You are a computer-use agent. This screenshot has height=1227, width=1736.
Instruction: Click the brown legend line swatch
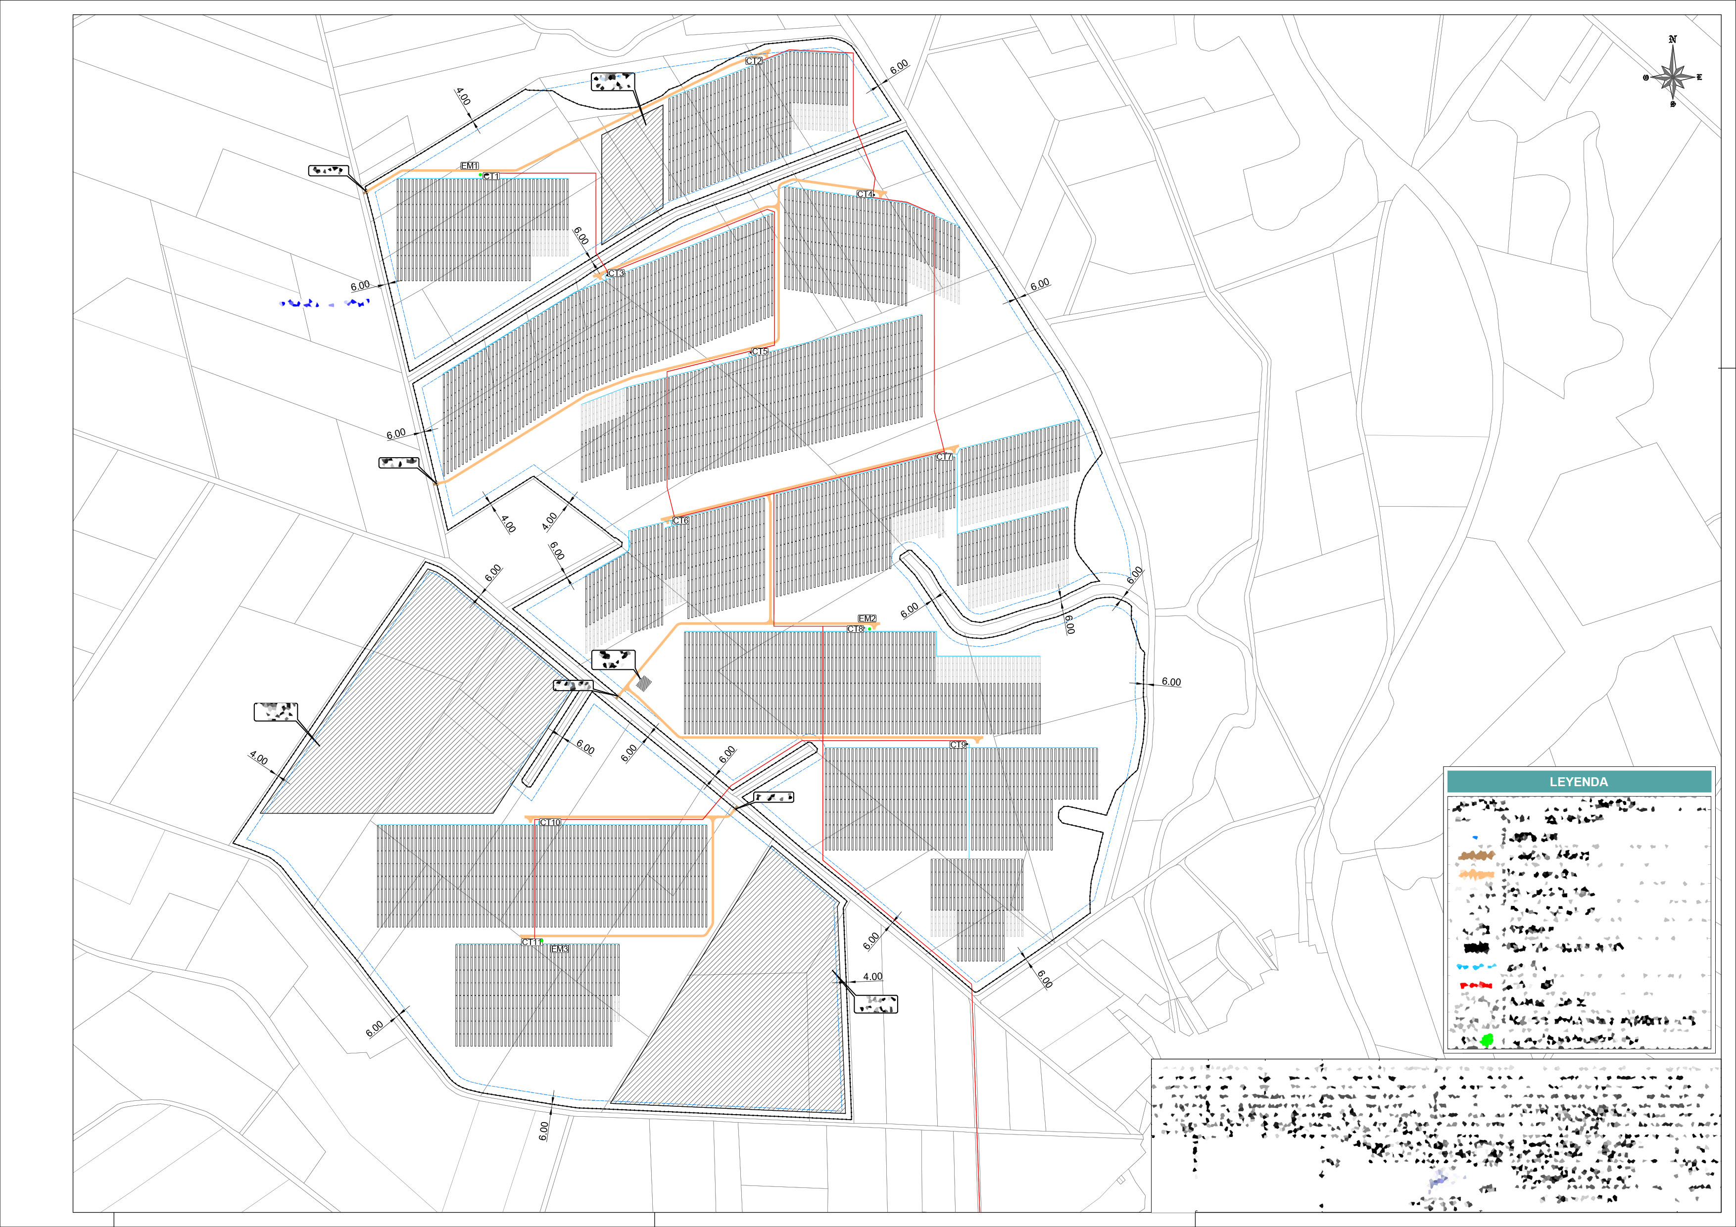coord(1477,856)
